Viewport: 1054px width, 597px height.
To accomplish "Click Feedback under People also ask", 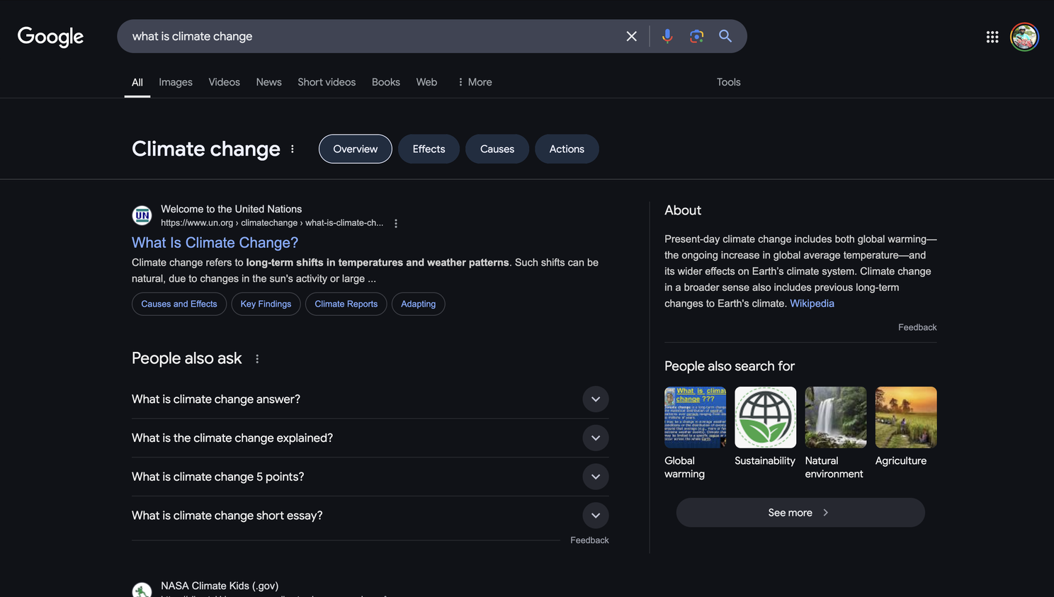I will click(589, 540).
